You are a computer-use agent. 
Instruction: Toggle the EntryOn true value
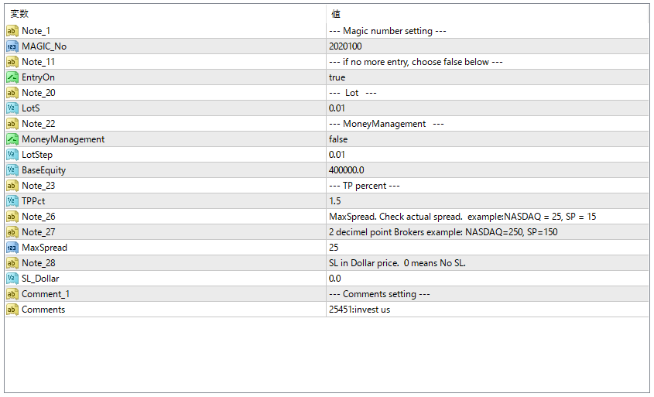coord(337,77)
